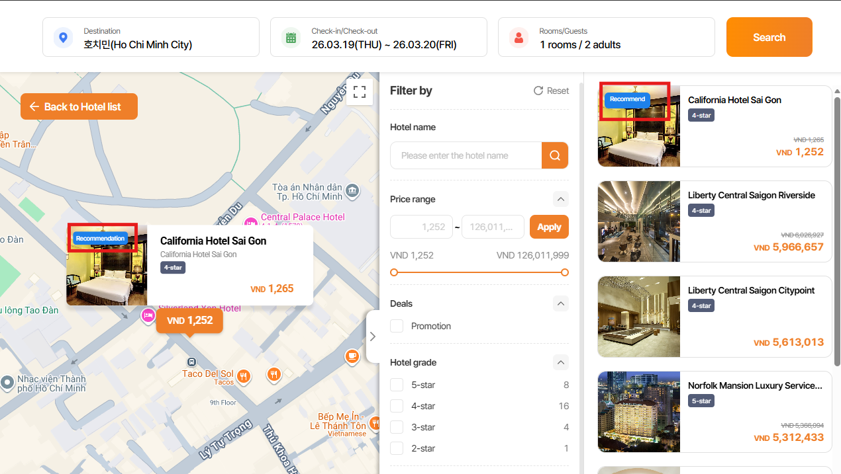This screenshot has width=841, height=474.
Task: Open Liberty Central Saigon Riverside thumbnail
Action: [639, 221]
